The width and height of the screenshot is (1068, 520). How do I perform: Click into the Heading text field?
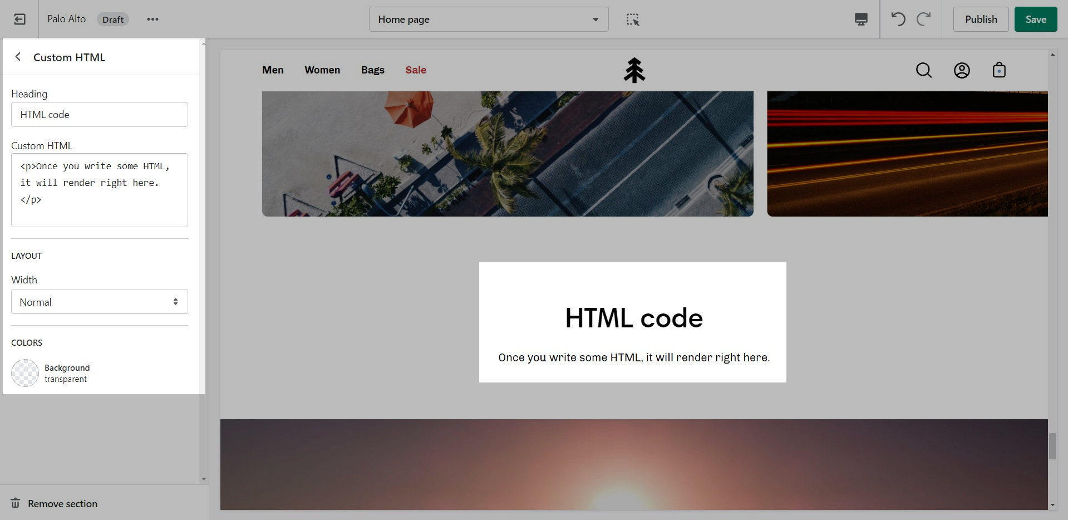click(x=100, y=115)
